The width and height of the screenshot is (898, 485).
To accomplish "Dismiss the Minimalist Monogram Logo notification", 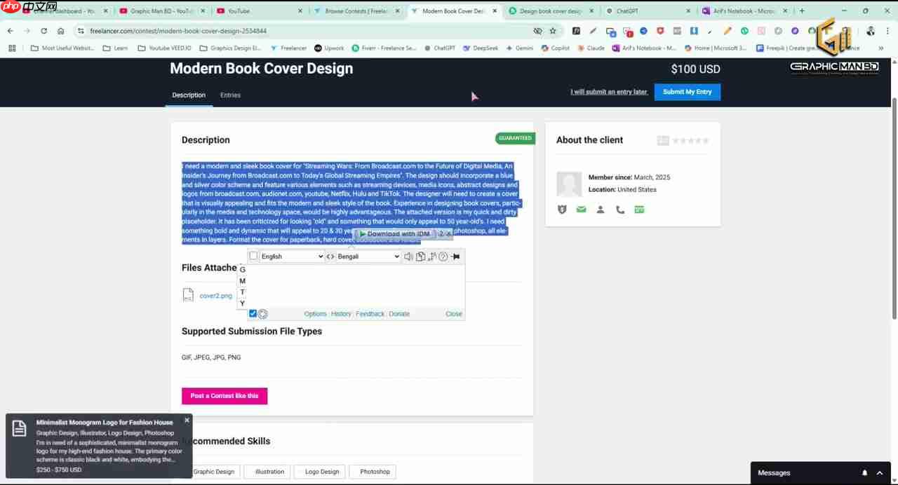I will (x=187, y=421).
